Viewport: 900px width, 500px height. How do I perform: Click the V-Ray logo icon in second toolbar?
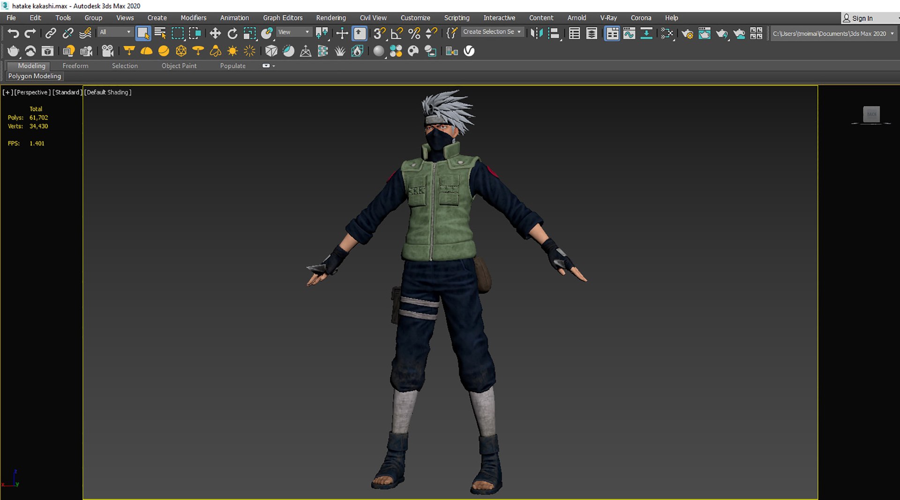pyautogui.click(x=469, y=51)
